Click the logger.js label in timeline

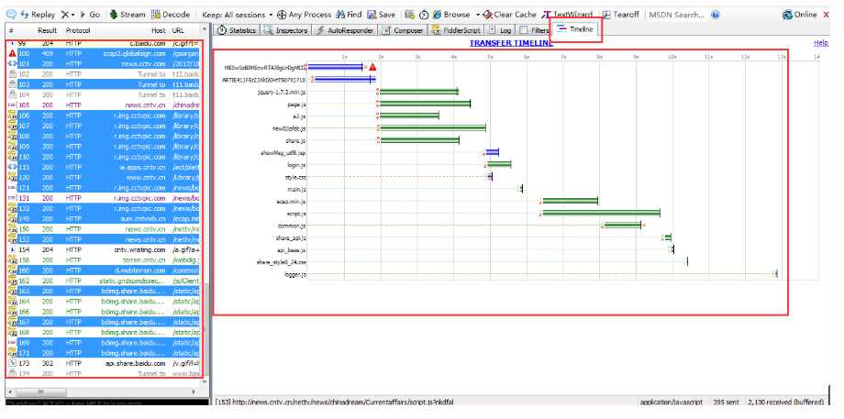tap(295, 274)
